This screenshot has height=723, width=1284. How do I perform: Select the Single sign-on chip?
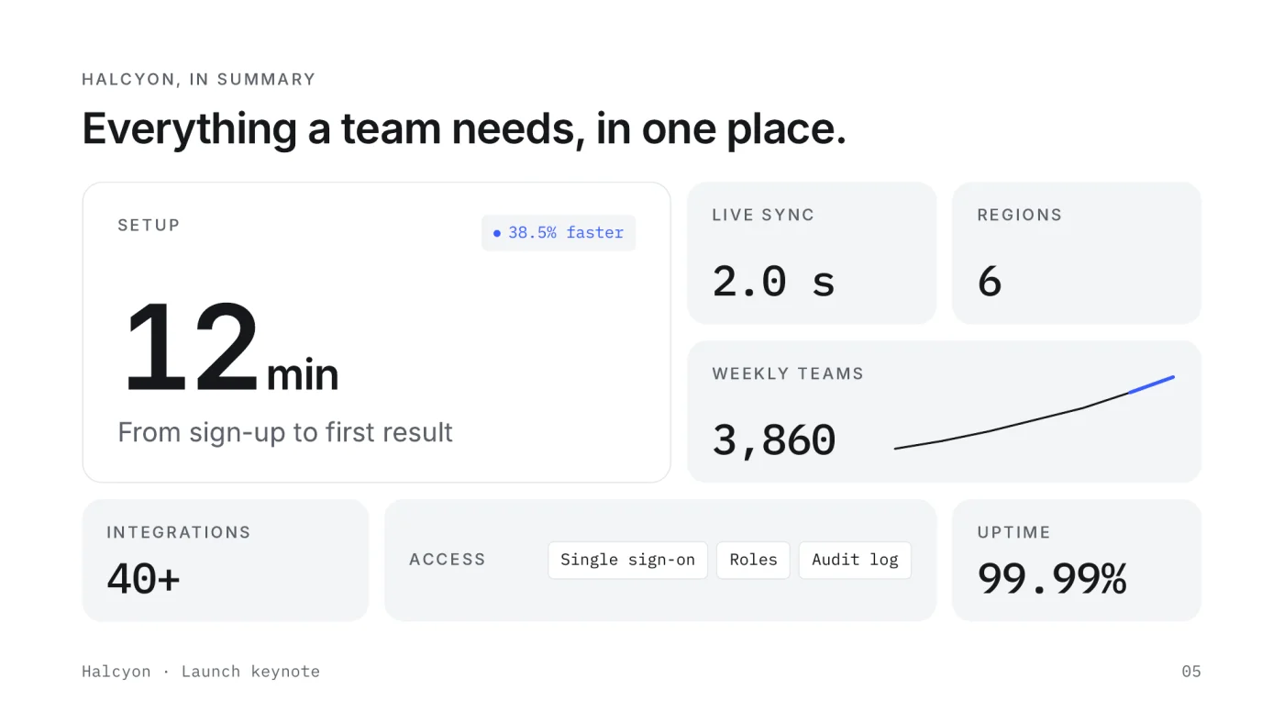pos(627,560)
